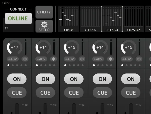The width and height of the screenshot is (151, 114).
Task: Turn off the third channel ON button
Action: [x=74, y=79]
